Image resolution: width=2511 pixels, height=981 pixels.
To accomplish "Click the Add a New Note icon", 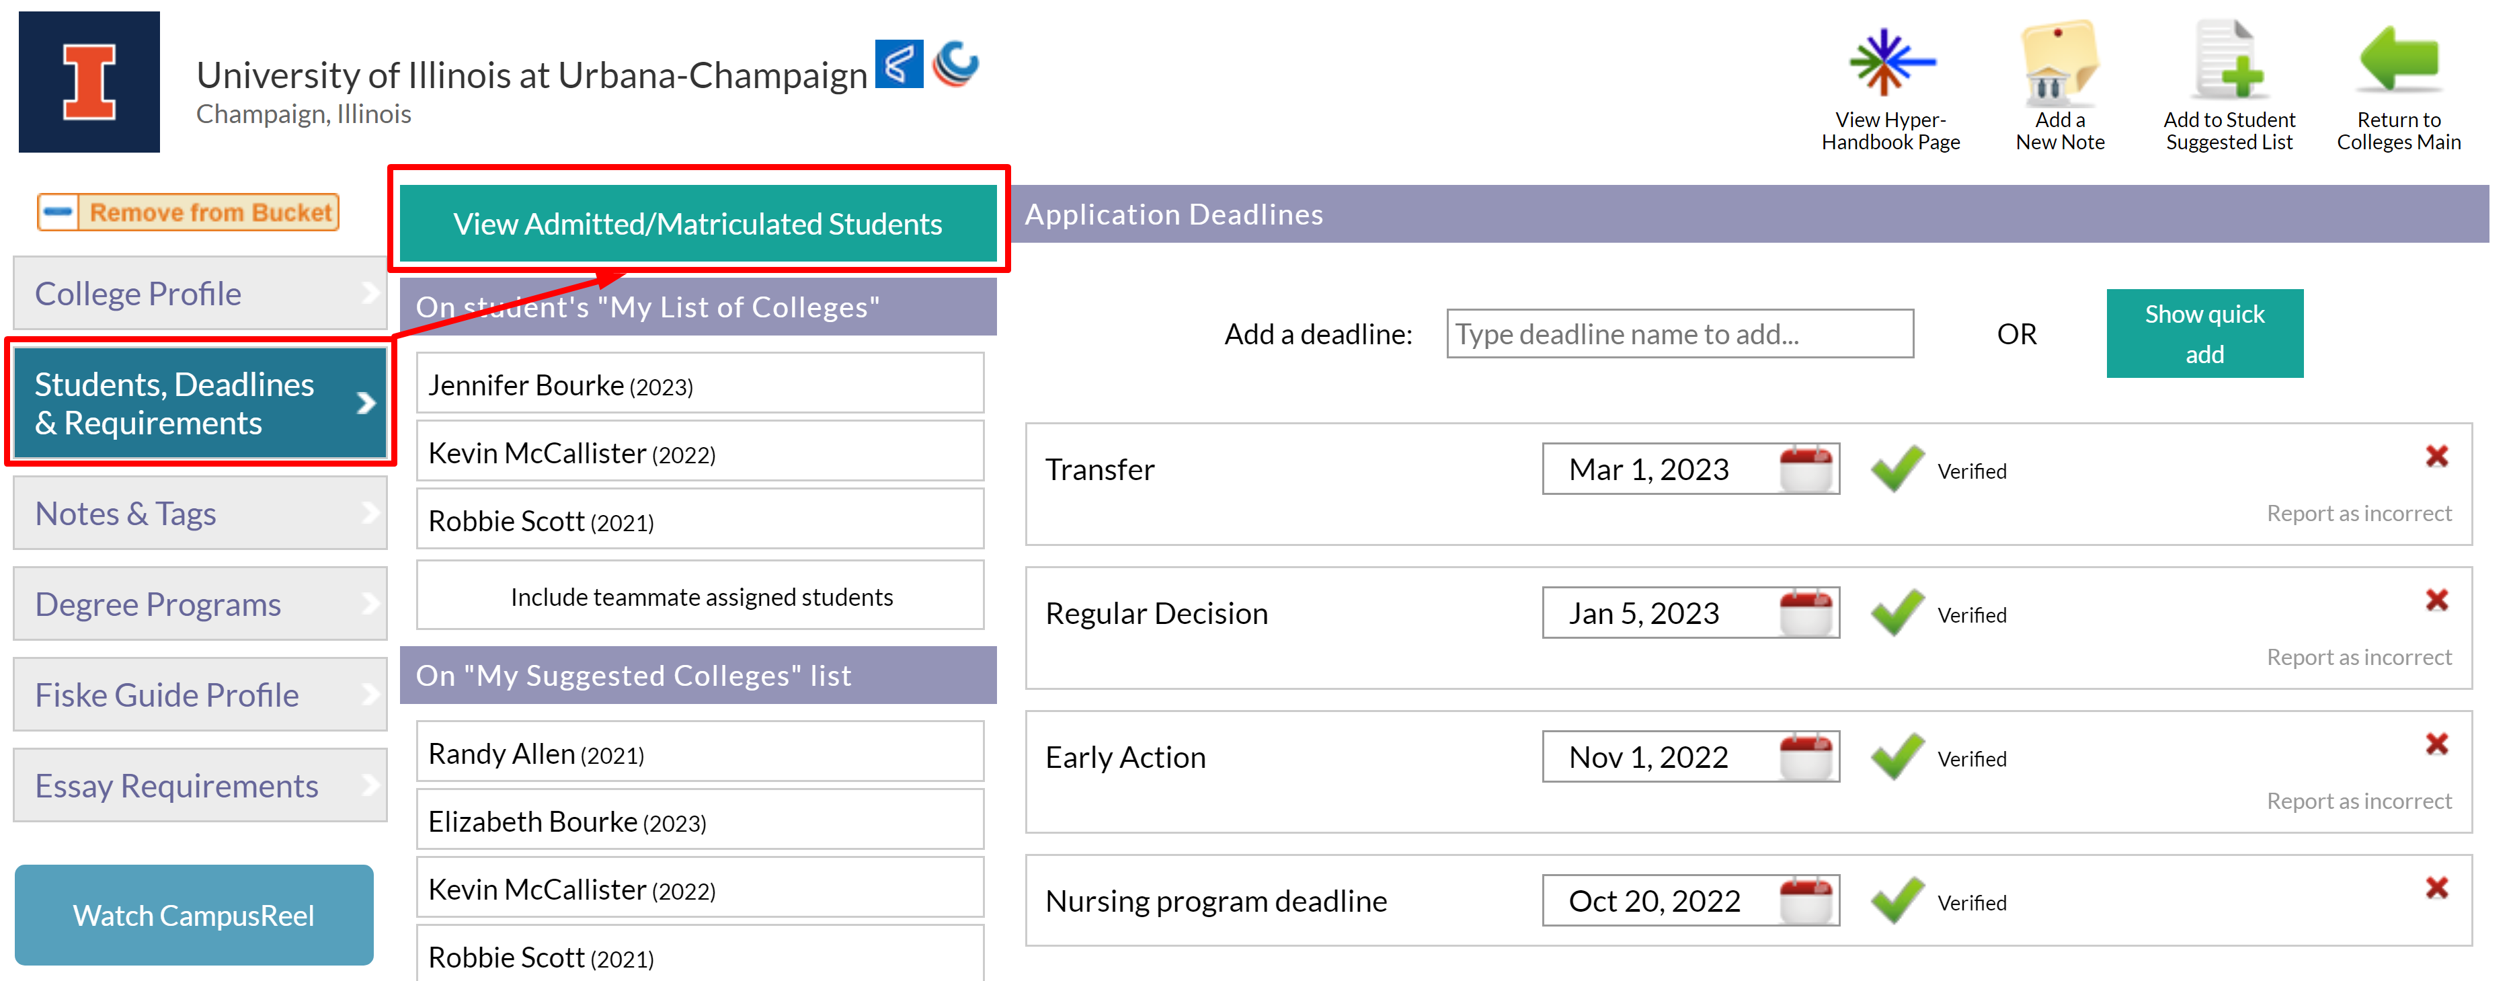I will coord(2060,61).
